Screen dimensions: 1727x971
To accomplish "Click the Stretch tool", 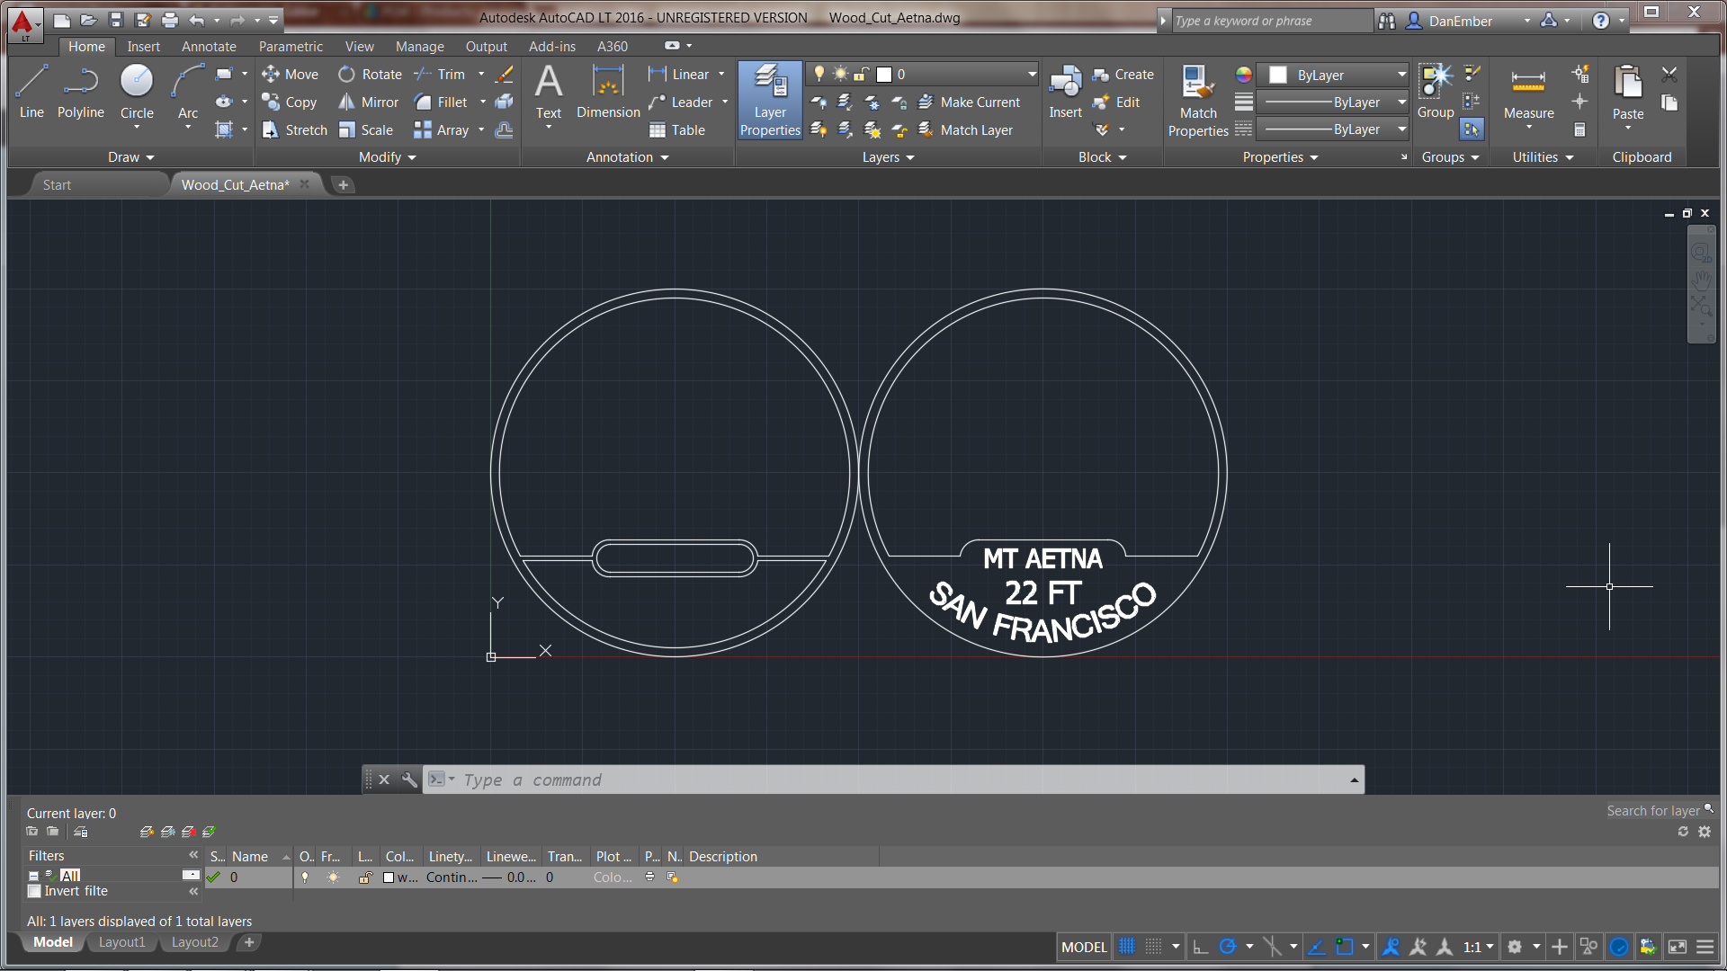I will [x=294, y=130].
